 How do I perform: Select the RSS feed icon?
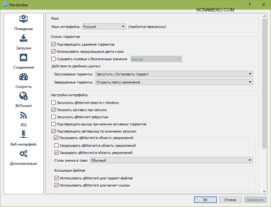24,115
